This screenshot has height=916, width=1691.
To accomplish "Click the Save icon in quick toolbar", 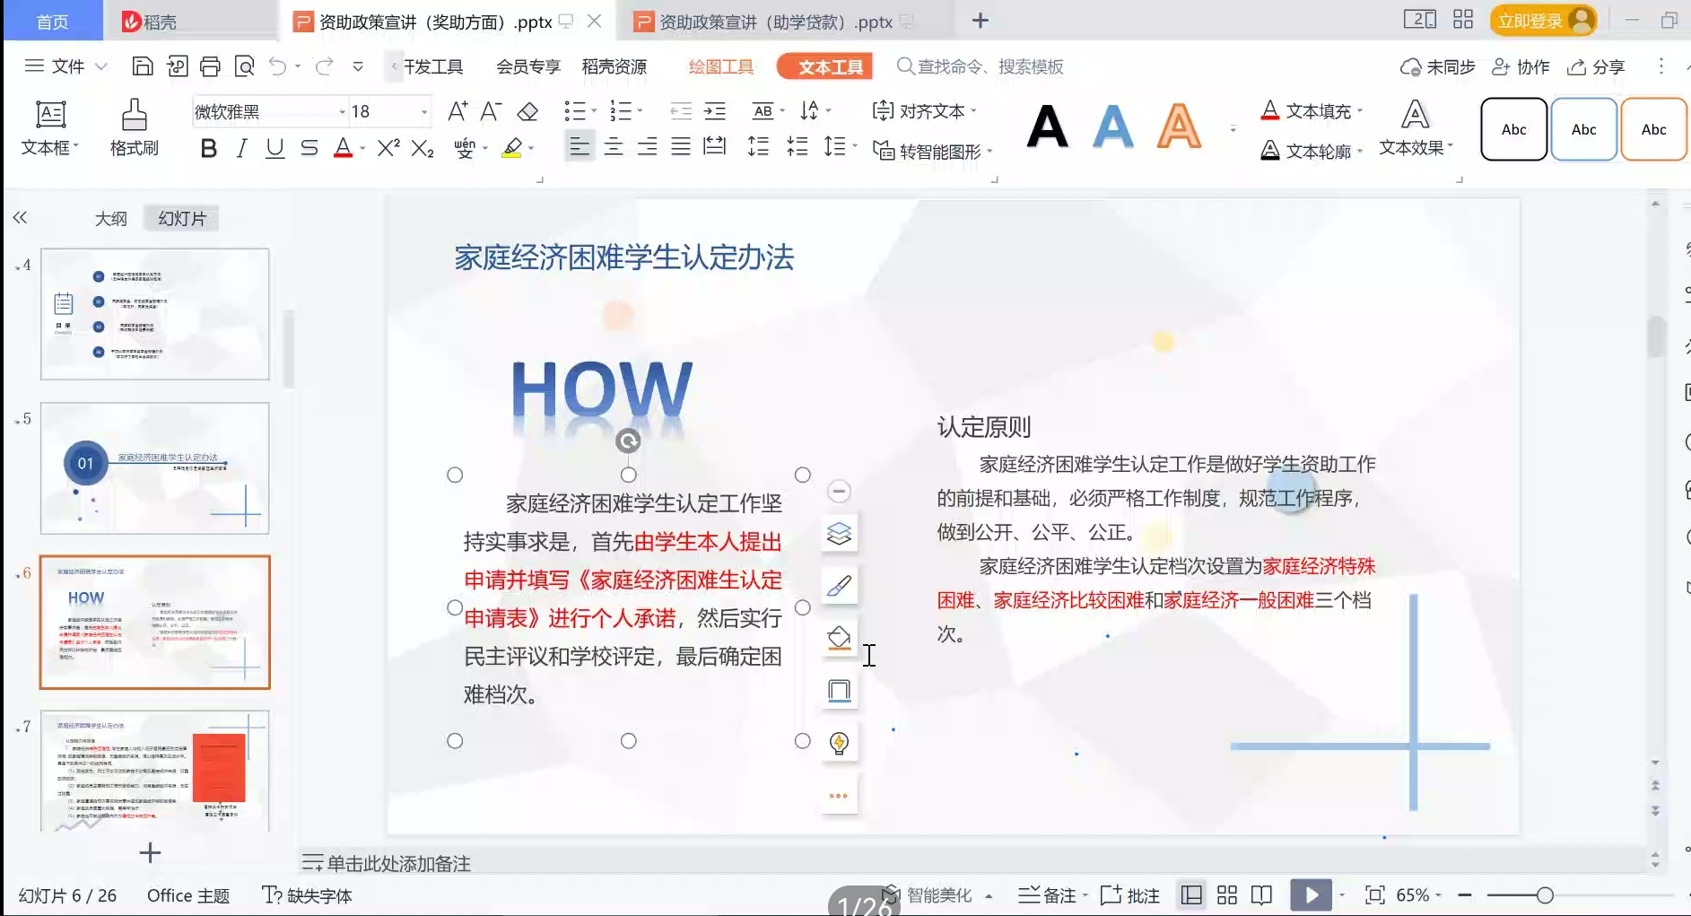I will [x=142, y=66].
